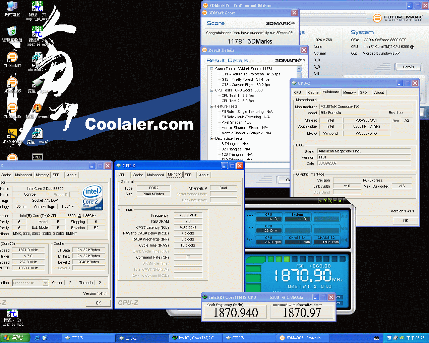429x343 pixels.
Task: Click previous arrow on the Volt row
Action: [x=343, y=228]
